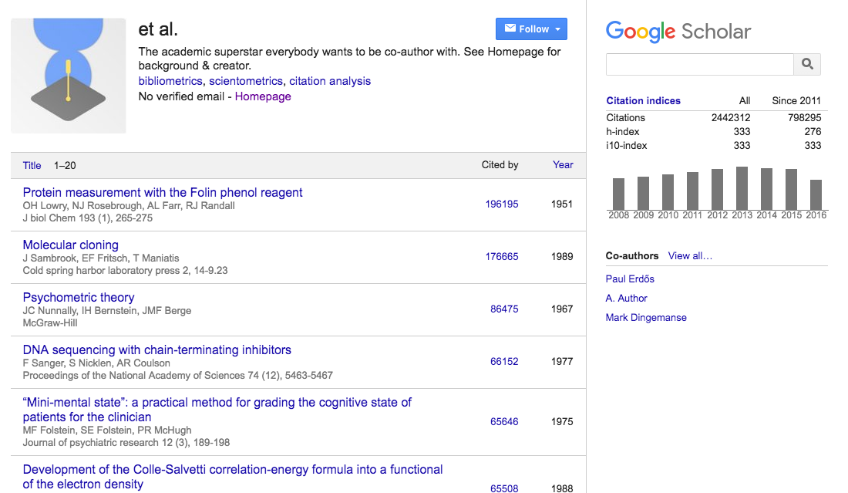848x493 pixels.
Task: Open Protein measurement Folin phenol paper
Action: tap(163, 192)
